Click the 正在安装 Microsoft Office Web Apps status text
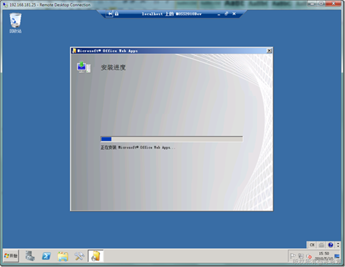Viewport: 345px width, 267px height. (x=138, y=147)
